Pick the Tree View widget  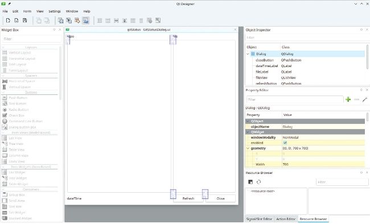(16, 144)
